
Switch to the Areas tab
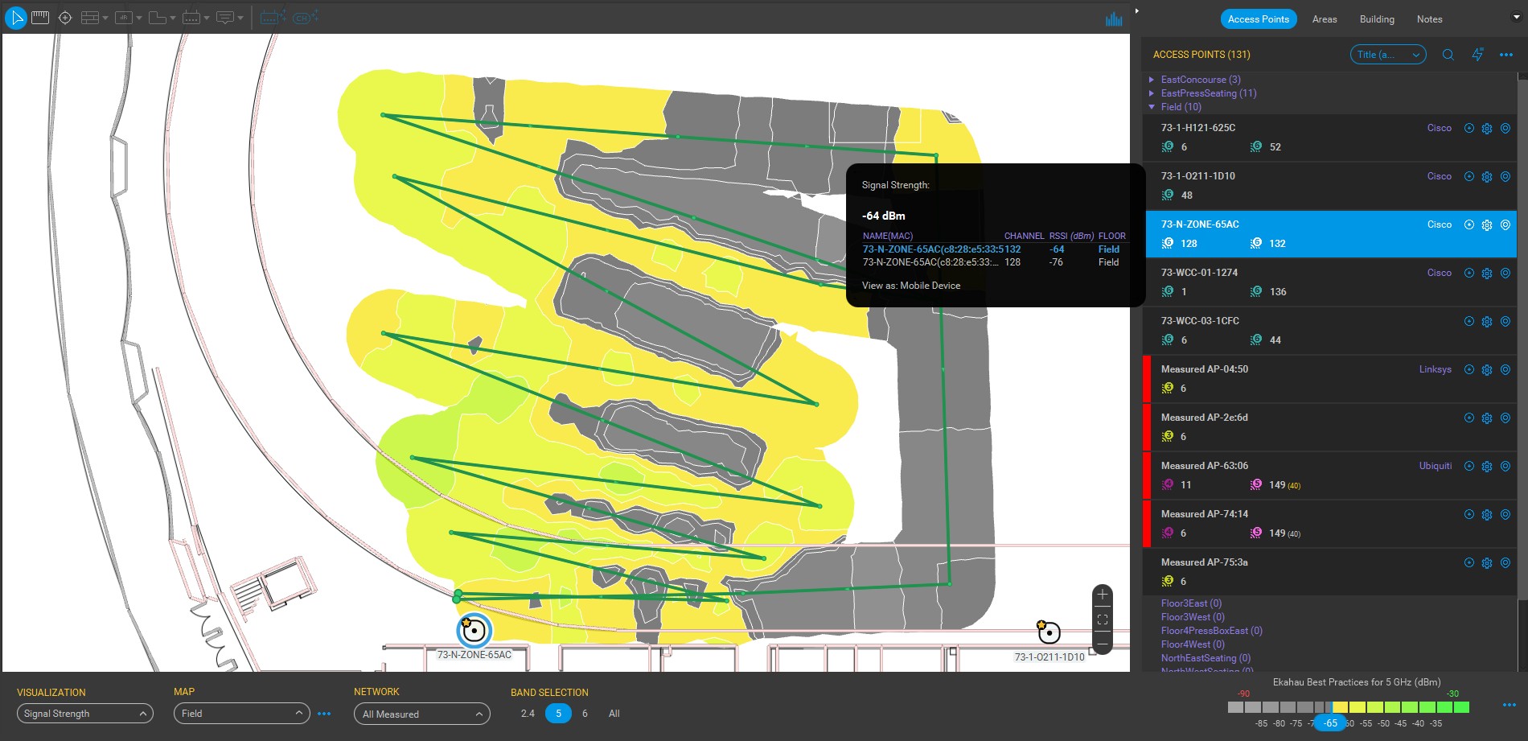[1324, 19]
